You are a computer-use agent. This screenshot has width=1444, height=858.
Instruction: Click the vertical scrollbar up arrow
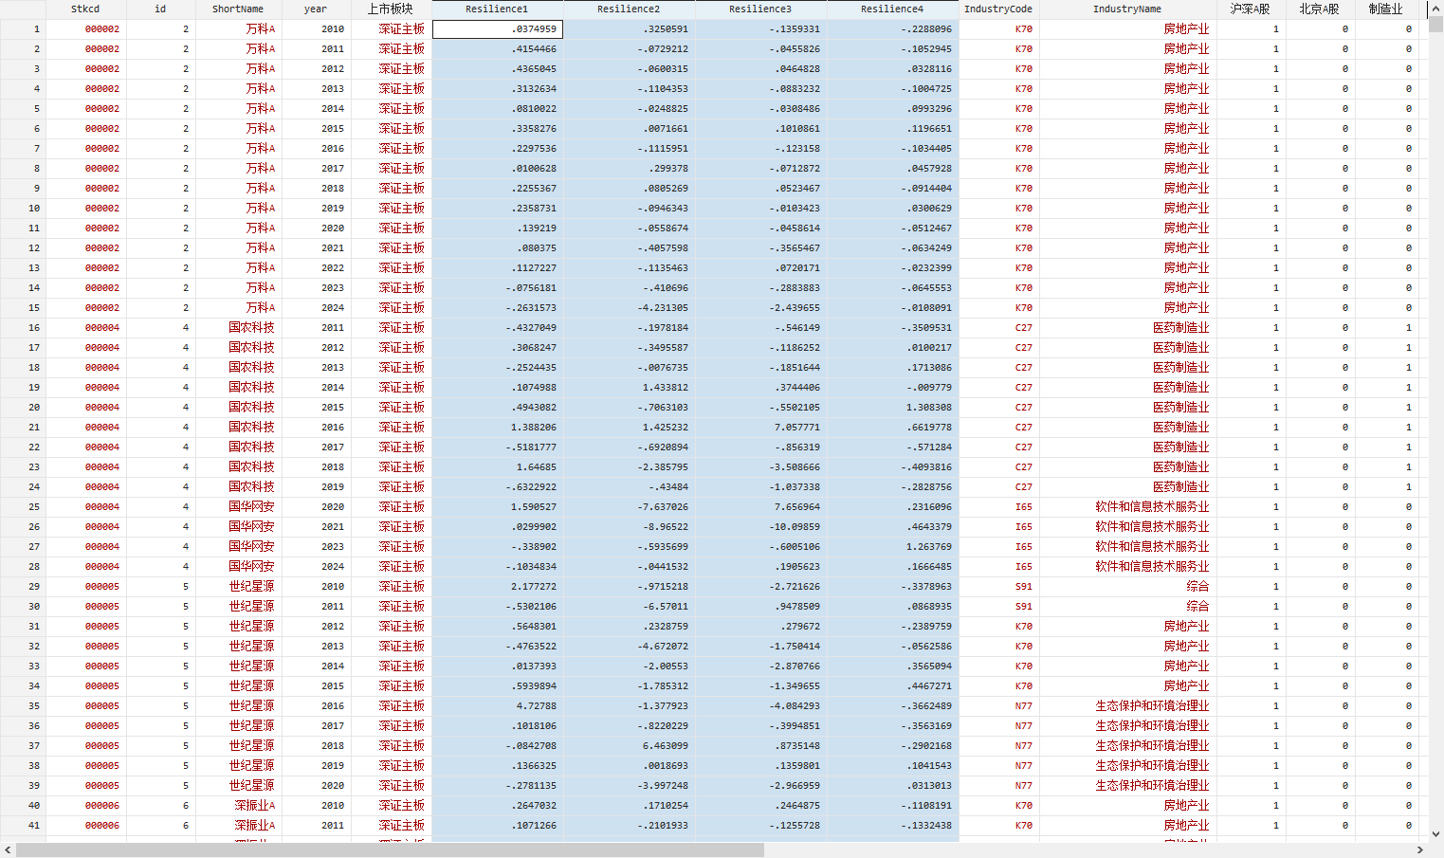pyautogui.click(x=1435, y=8)
